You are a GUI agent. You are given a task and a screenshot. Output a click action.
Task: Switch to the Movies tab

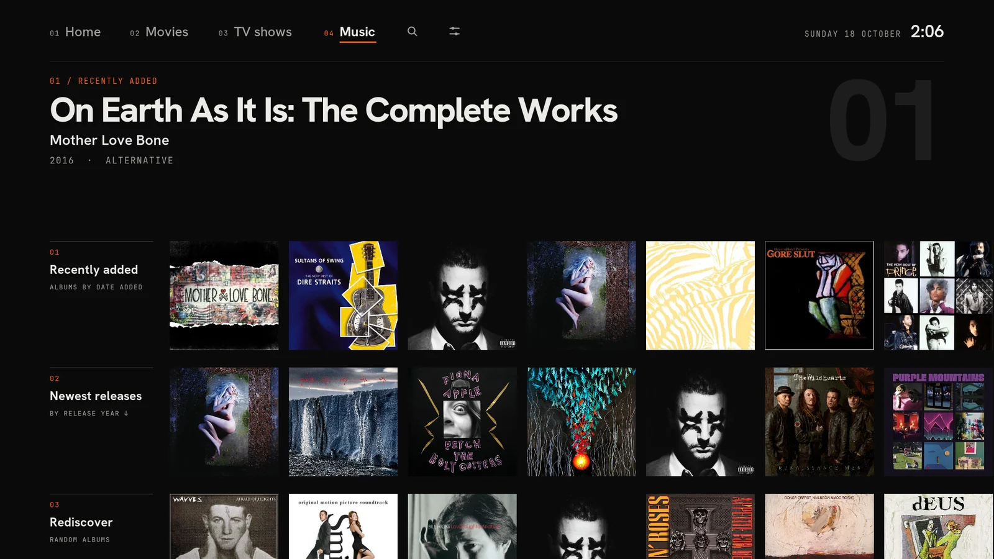click(x=159, y=32)
